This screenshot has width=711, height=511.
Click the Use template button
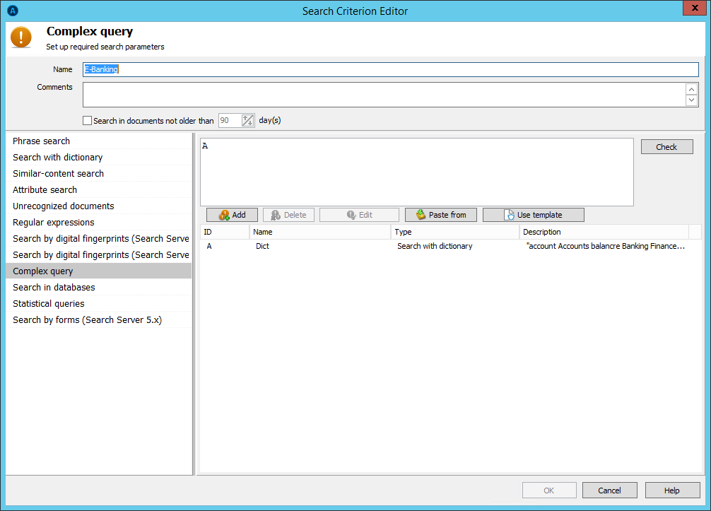(533, 215)
